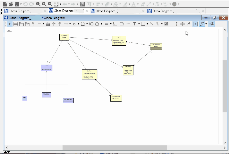
Task: Click the horizontal scrollbar thumb
Action: pyautogui.click(x=115, y=148)
